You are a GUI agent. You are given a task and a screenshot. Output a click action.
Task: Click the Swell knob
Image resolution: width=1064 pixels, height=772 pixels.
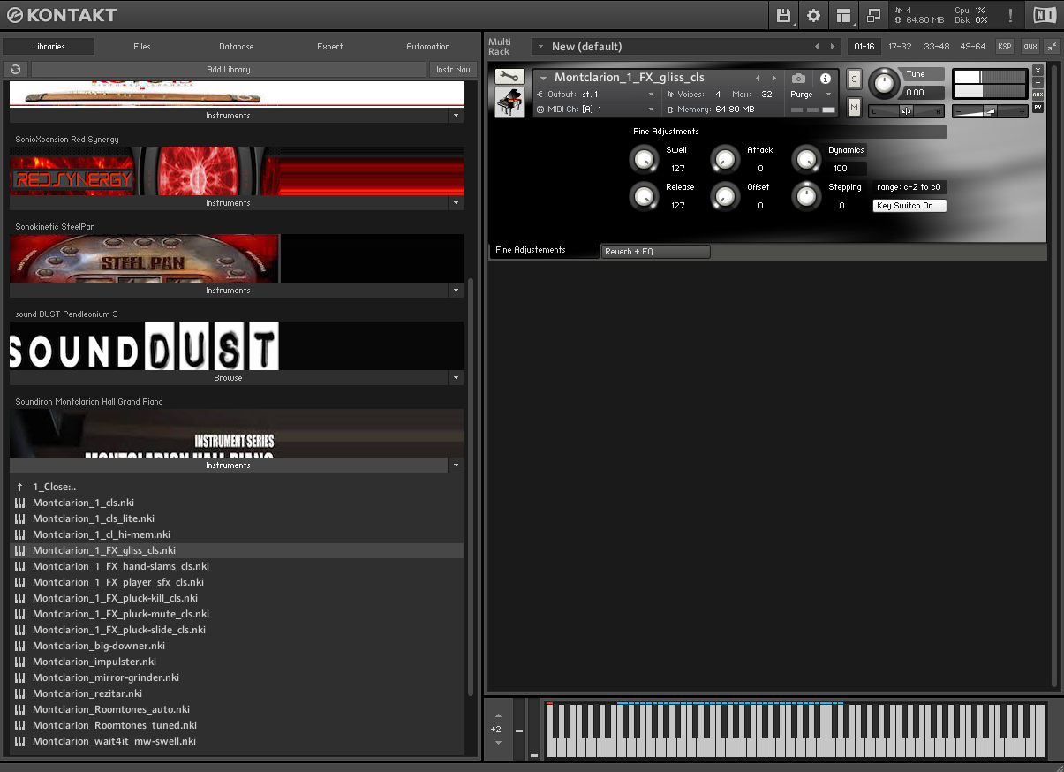click(644, 159)
